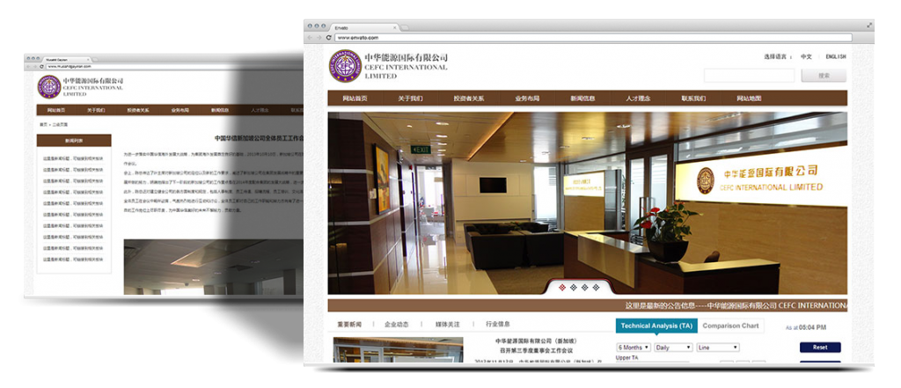Screen dimensions: 901x388
Task: Open 投资者关系 in the rear window nav bar
Action: coord(138,110)
